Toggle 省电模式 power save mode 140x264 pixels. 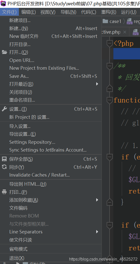coord(51,249)
